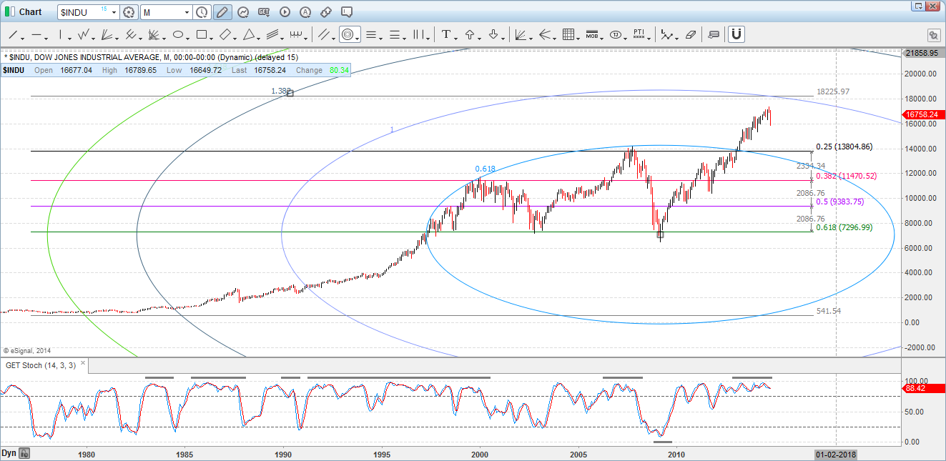Screen dimensions: 946x461
Task: Open the symbol dropdown next to $INDU
Action: [114, 12]
